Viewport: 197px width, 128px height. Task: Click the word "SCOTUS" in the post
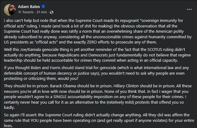coord(155,50)
